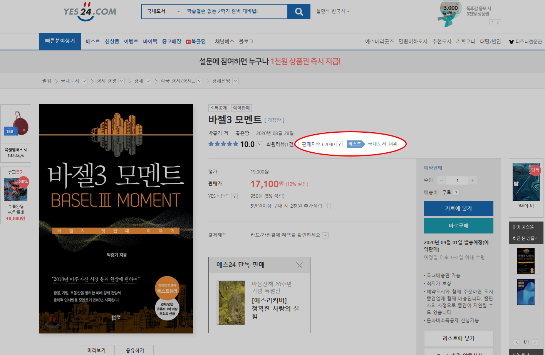The height and width of the screenshot is (355, 545).
Task: Click the 국내도서 14위 bestseller rank
Action: (x=382, y=144)
